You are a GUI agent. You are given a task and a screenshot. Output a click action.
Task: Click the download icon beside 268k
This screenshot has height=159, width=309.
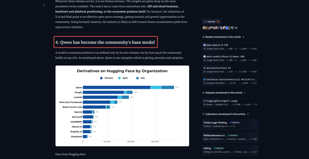(241, 49)
